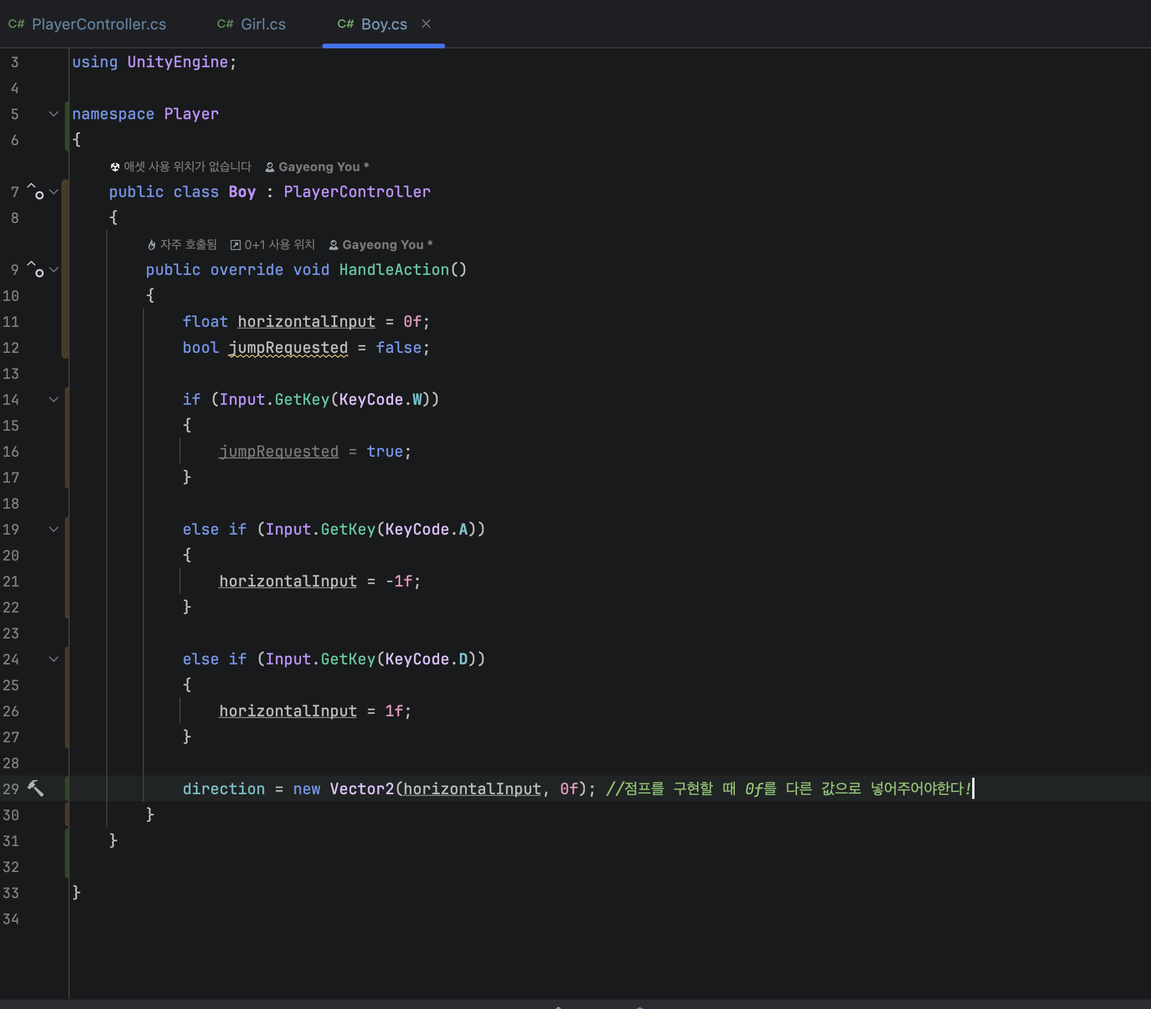Click the Gayeong You author hint above class Boy
Screen dimensions: 1151x1009
(x=323, y=167)
